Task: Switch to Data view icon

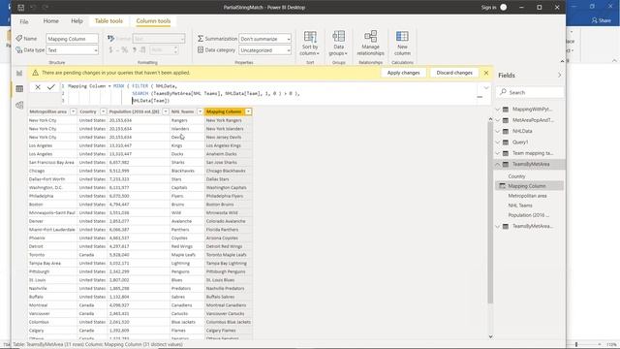Action: (x=19, y=88)
